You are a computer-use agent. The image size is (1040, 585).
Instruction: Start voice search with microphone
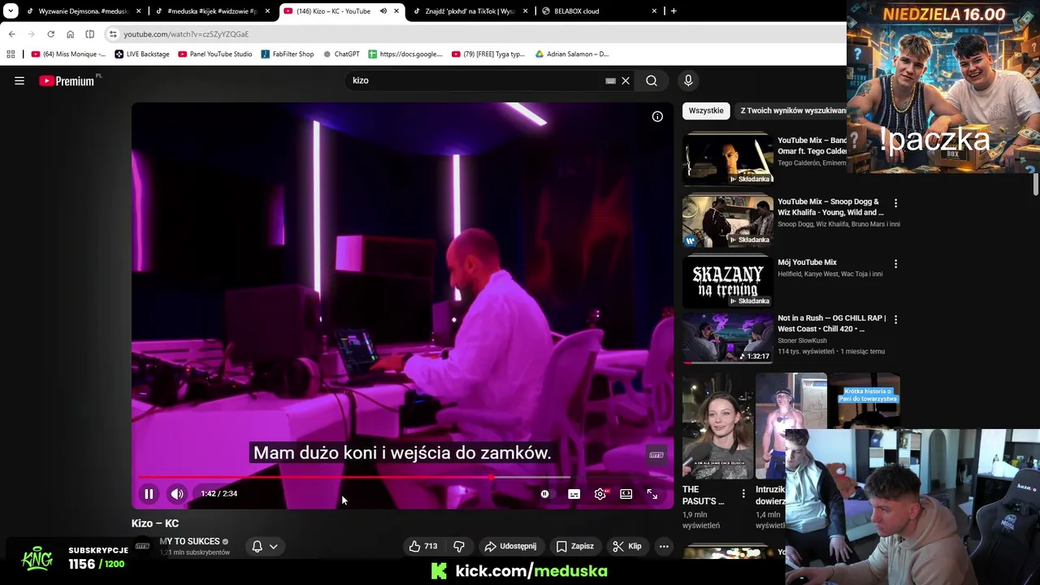point(688,80)
